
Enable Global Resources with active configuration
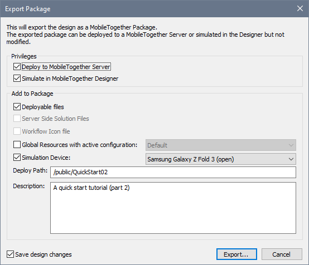click(17, 145)
